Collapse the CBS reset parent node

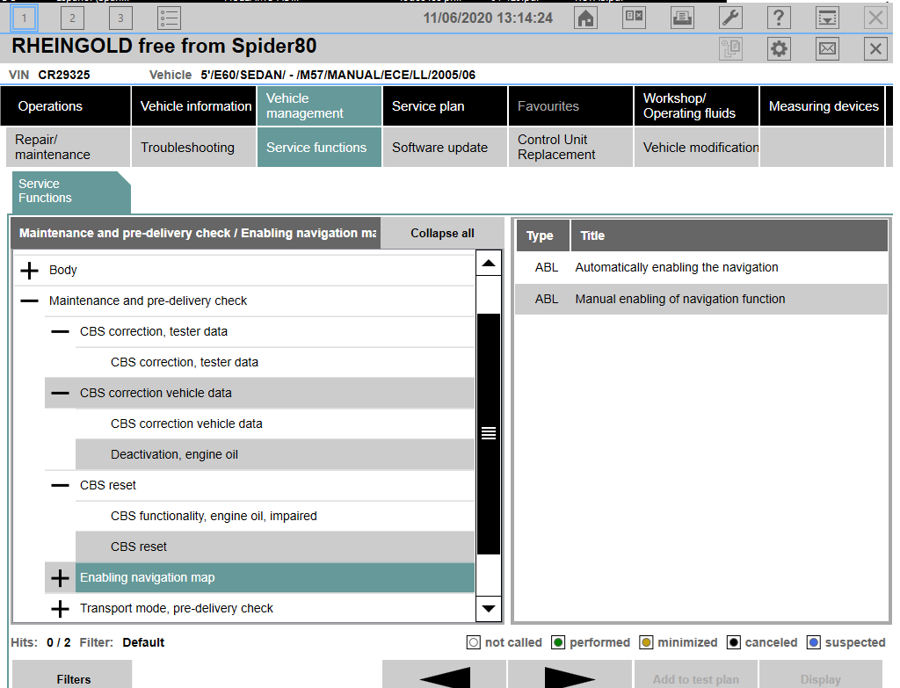coord(61,485)
